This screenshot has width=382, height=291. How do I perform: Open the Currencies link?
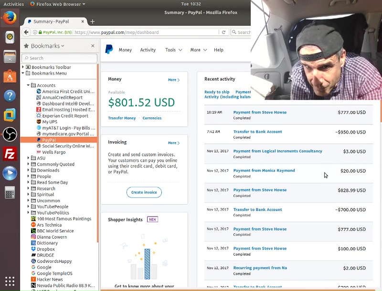(152, 118)
